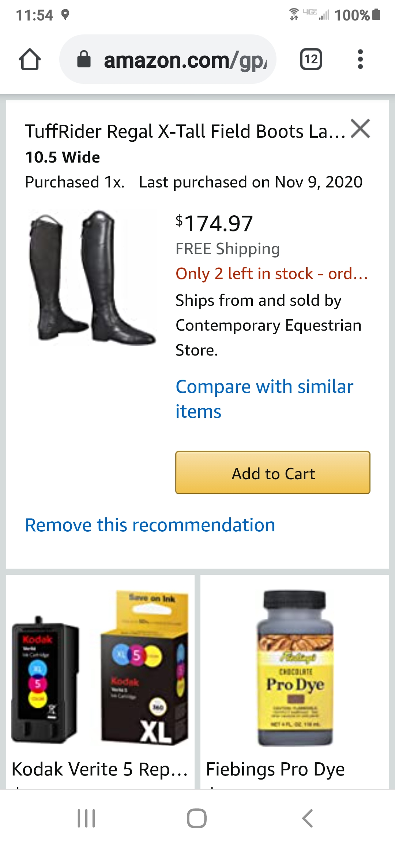Click Remove this recommendation link
The height and width of the screenshot is (848, 395).
coord(150,525)
